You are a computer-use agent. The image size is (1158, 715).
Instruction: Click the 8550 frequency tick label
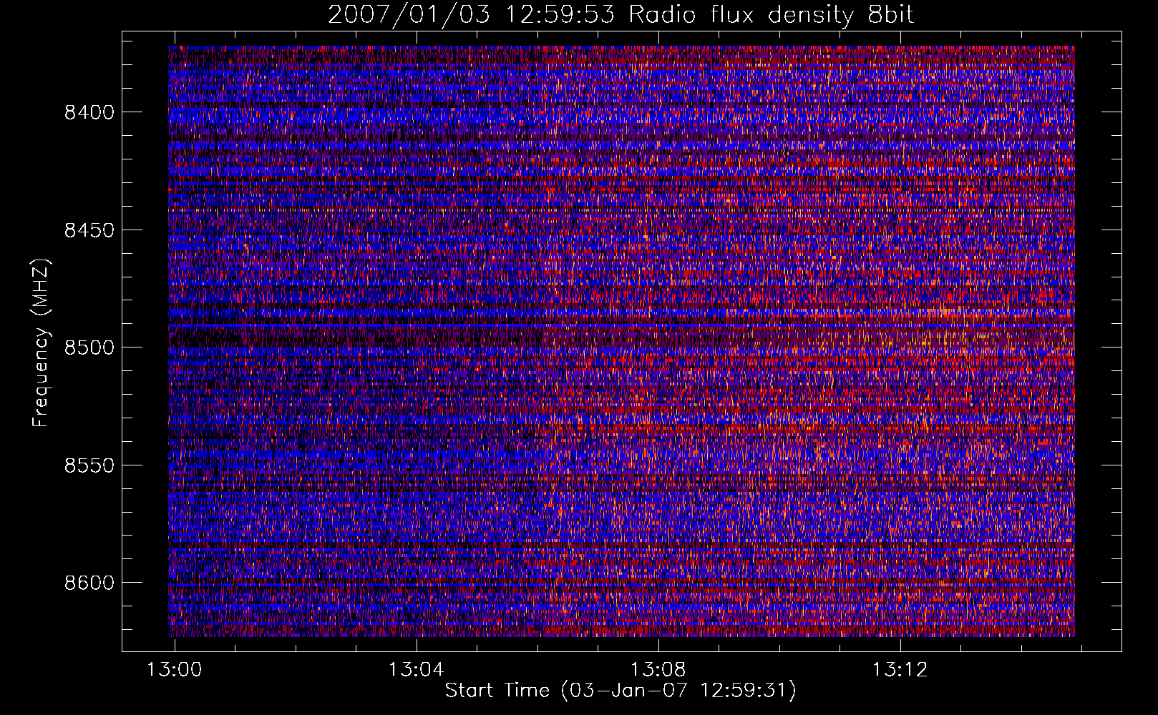(89, 465)
